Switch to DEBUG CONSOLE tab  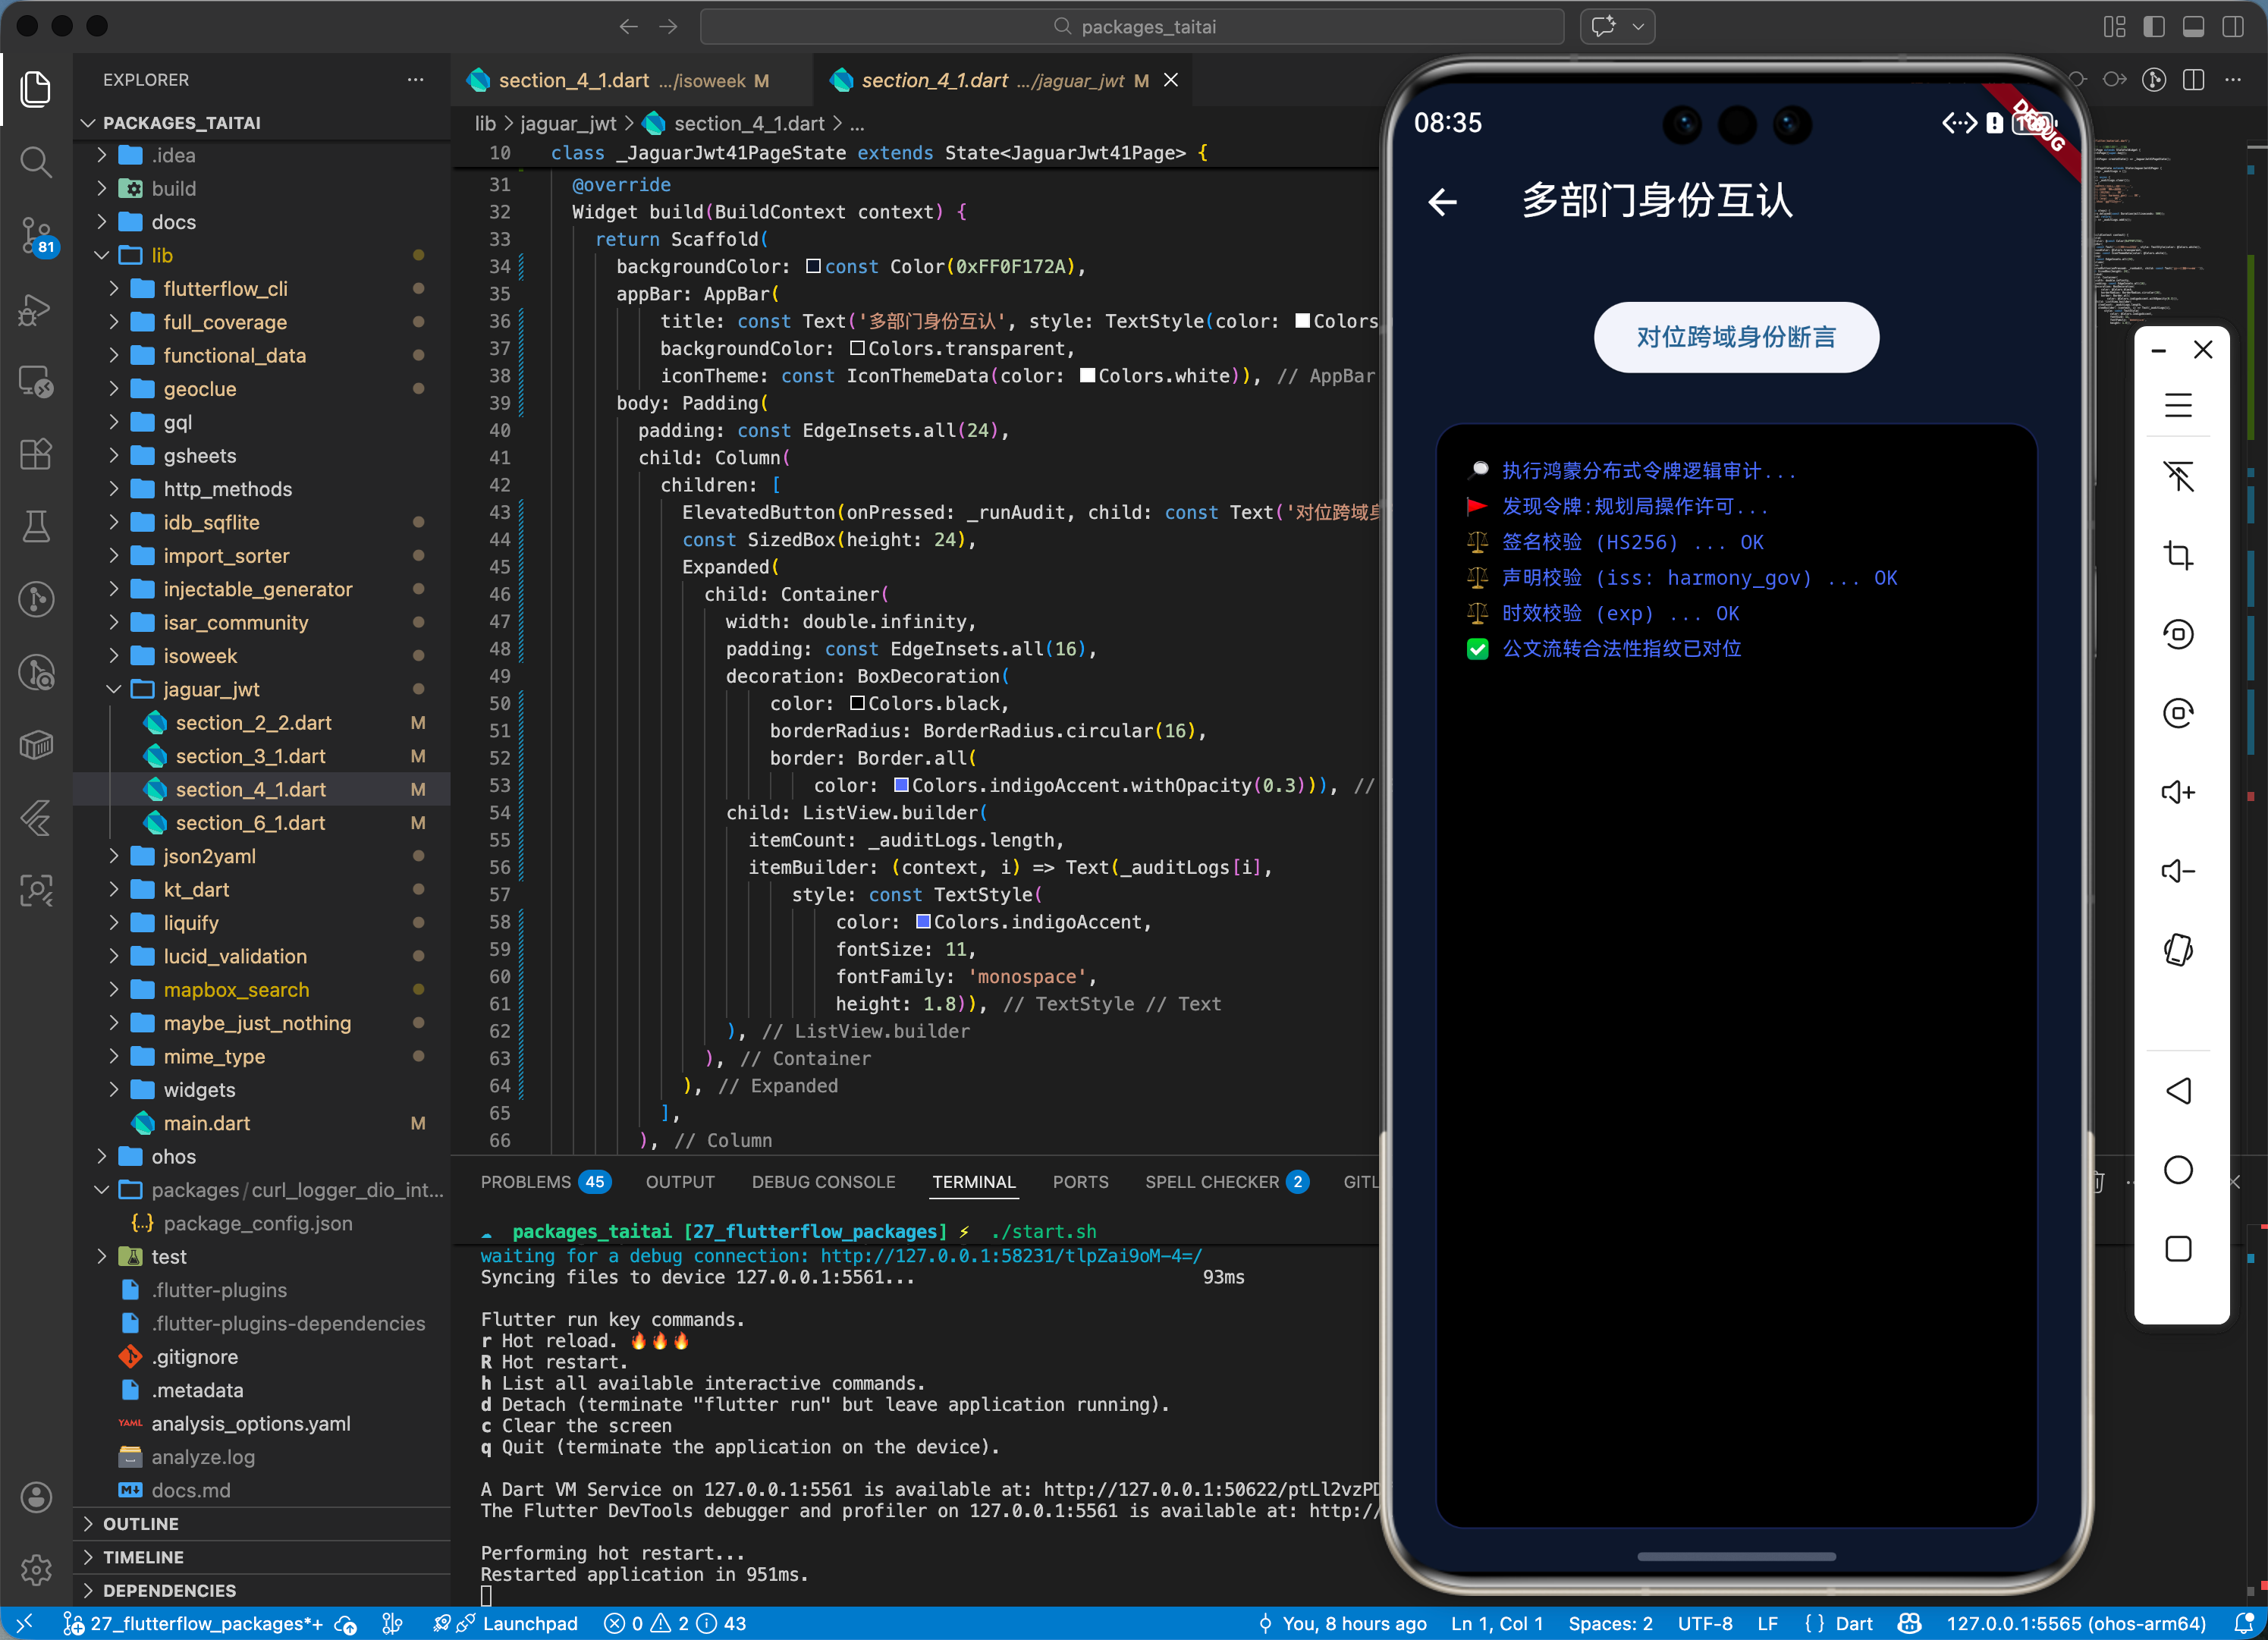[823, 1182]
